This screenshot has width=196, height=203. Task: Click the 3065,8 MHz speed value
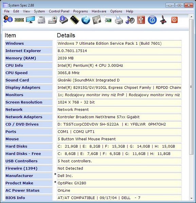[119, 73]
